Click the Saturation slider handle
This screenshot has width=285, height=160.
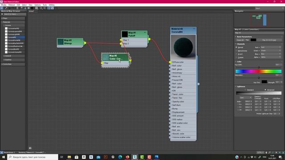pyautogui.click(x=259, y=78)
